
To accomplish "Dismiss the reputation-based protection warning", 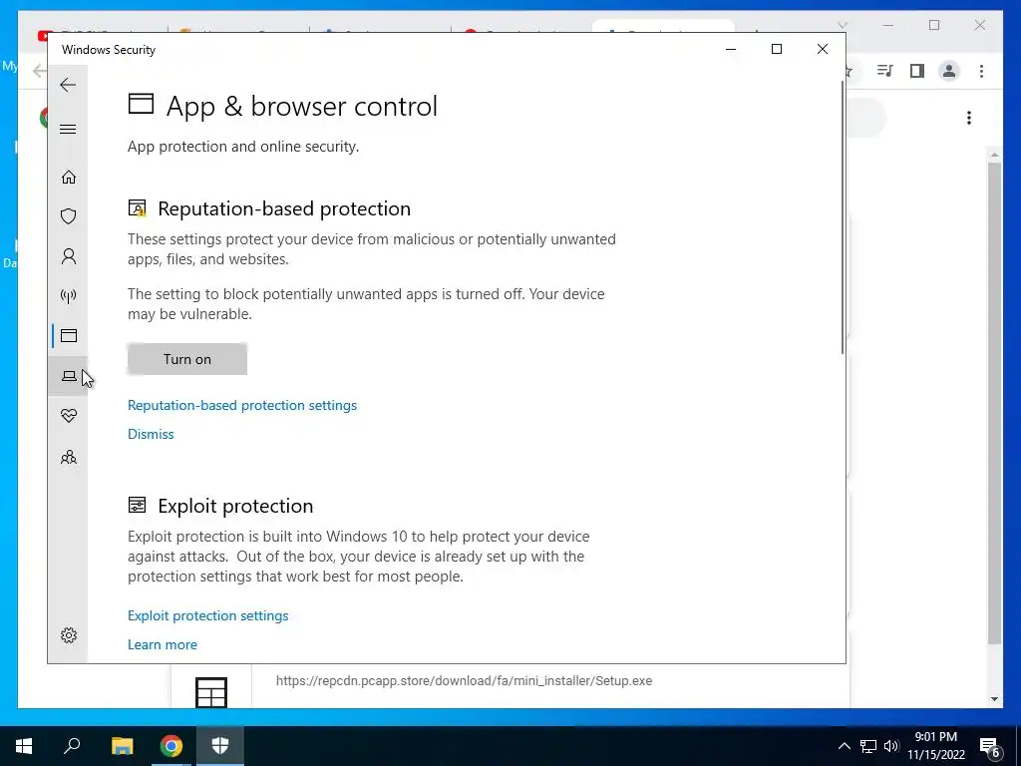I will [x=151, y=434].
